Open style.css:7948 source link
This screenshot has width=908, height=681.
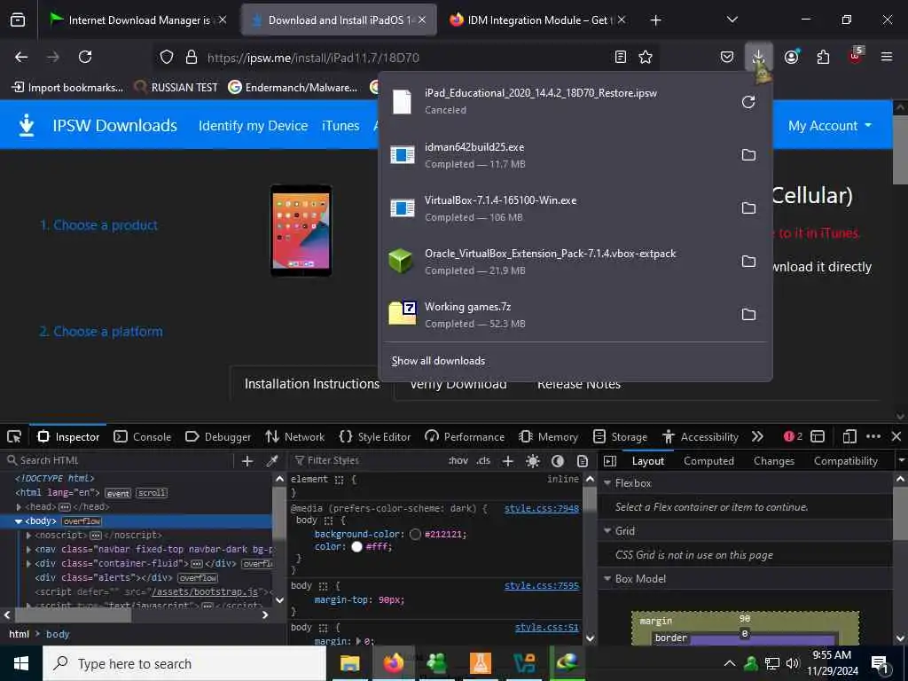[542, 508]
